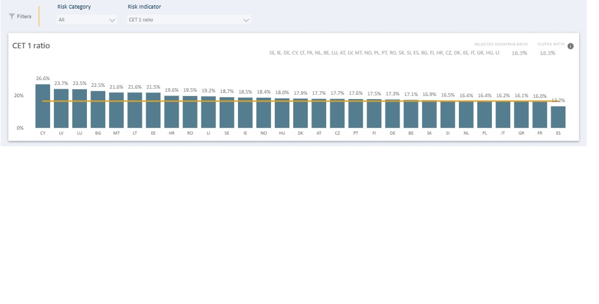Viewport: 599px width, 304px height.
Task: Select the NO bar with 18.4%
Action: pos(264,113)
